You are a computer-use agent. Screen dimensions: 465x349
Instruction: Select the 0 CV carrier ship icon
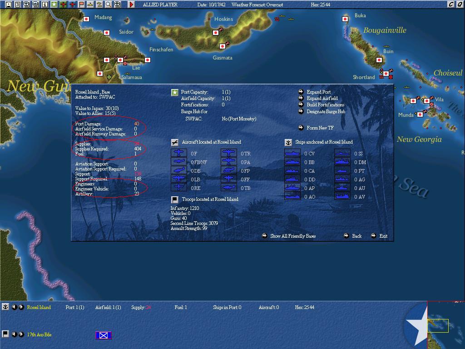[x=292, y=153]
